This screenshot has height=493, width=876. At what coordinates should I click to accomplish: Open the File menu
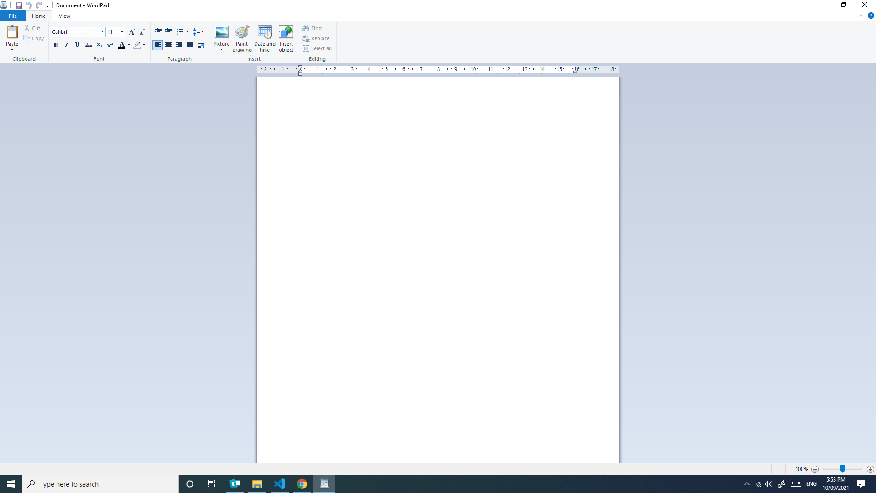[x=13, y=16]
